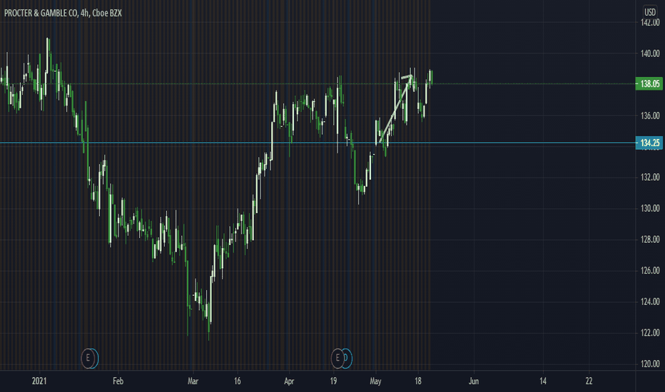Viewport: 665px width, 392px height.
Task: Click the green 138.05 current price label
Action: point(649,83)
